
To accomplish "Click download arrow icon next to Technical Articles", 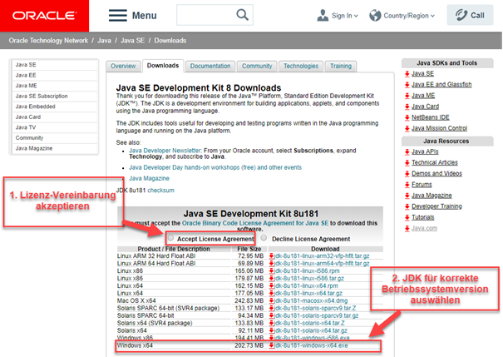I will [x=407, y=163].
